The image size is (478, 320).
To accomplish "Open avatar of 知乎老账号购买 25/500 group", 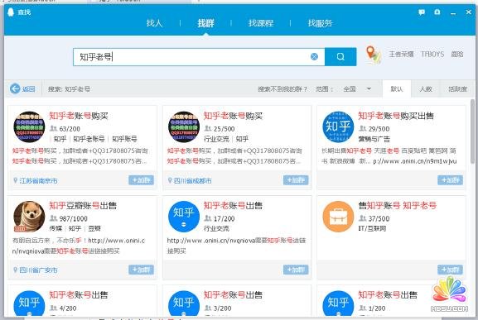I will (184, 127).
